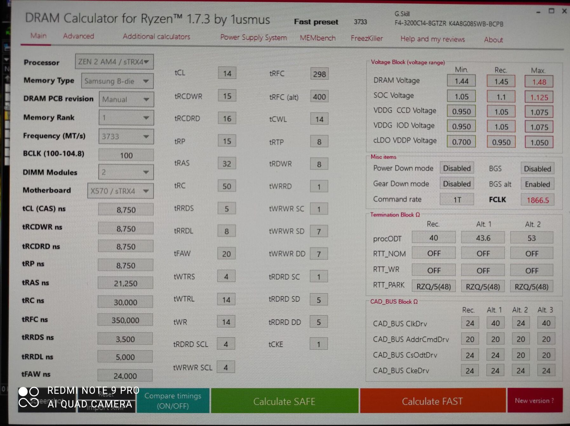570x426 pixels.
Task: Click the tFAW ns value 24,000
Action: (125, 376)
